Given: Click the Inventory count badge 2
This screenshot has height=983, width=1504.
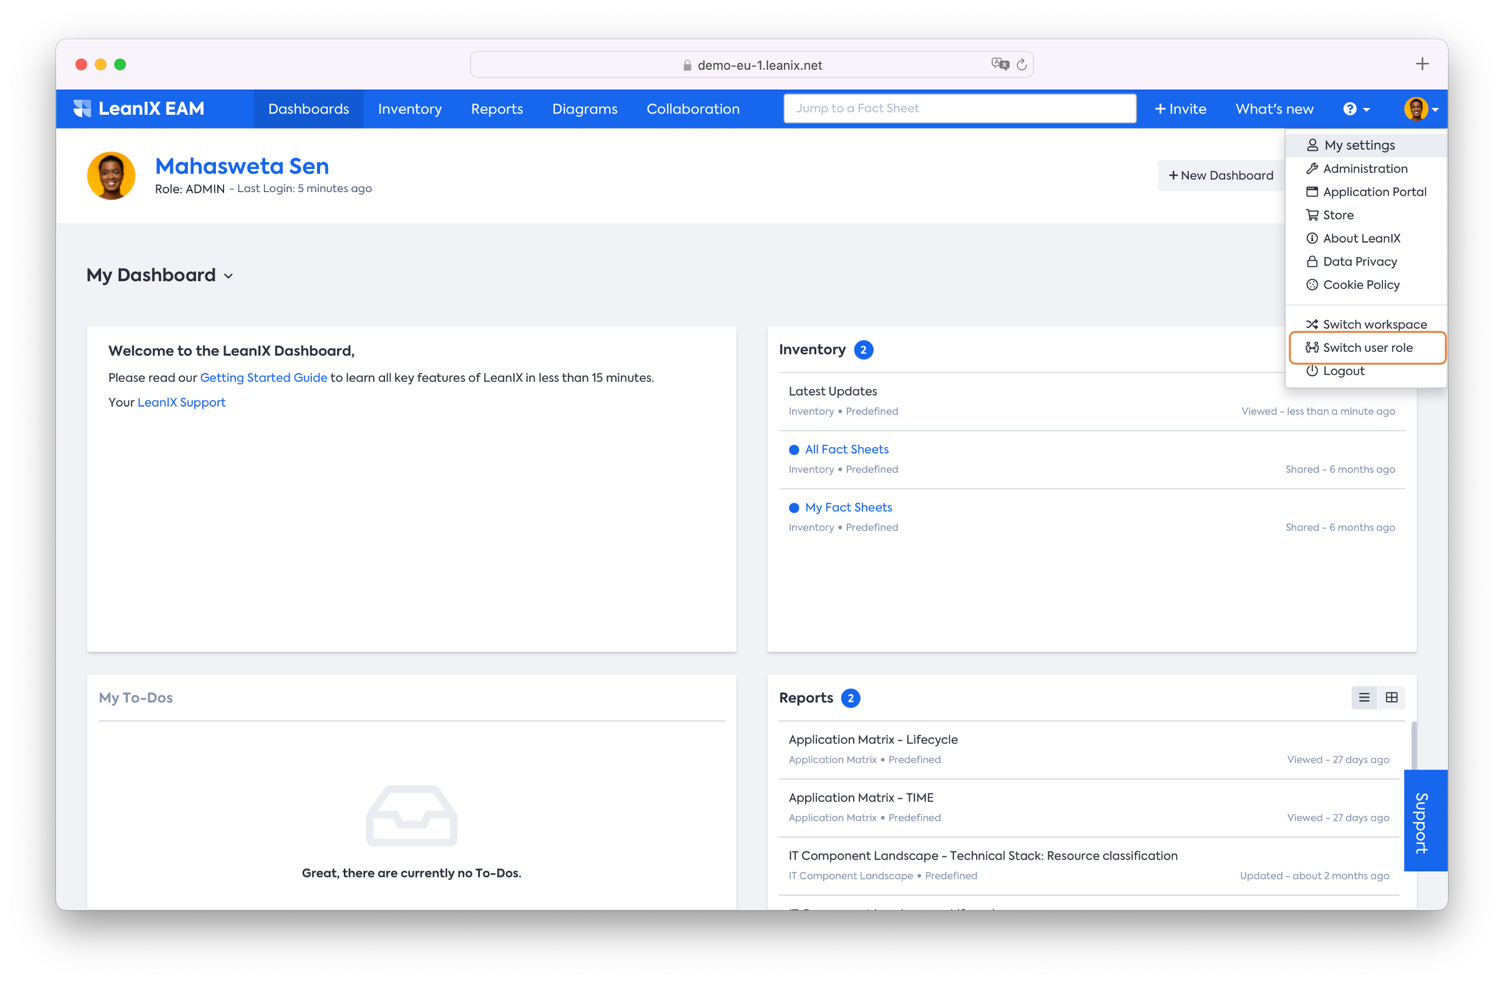Looking at the screenshot, I should click(x=863, y=350).
